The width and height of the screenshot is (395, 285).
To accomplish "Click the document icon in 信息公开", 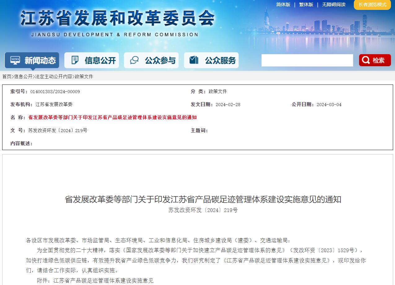I will coord(75,60).
